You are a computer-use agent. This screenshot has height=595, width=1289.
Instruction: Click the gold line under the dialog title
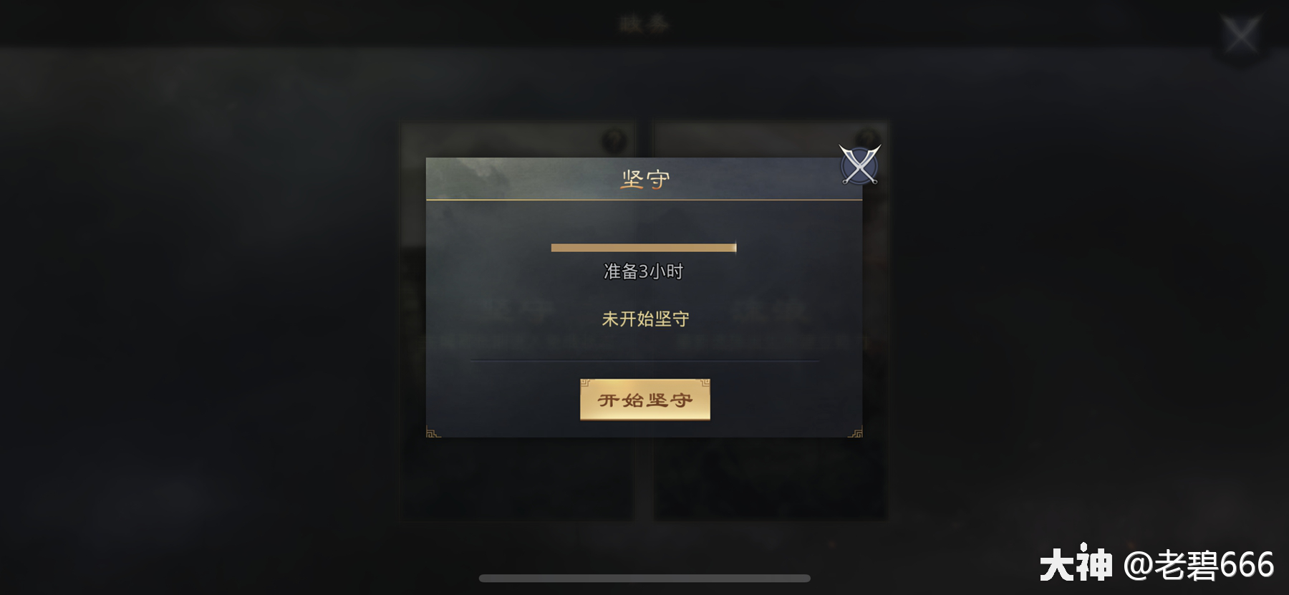644,200
